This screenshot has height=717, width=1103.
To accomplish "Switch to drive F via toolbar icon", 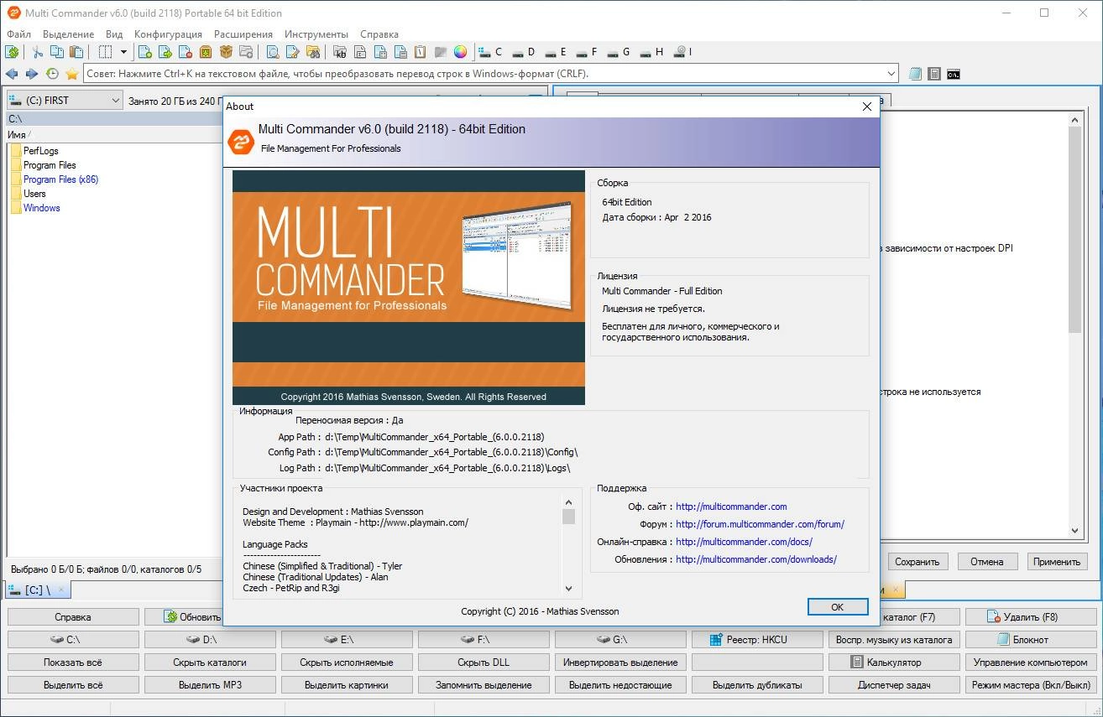I will pyautogui.click(x=586, y=52).
